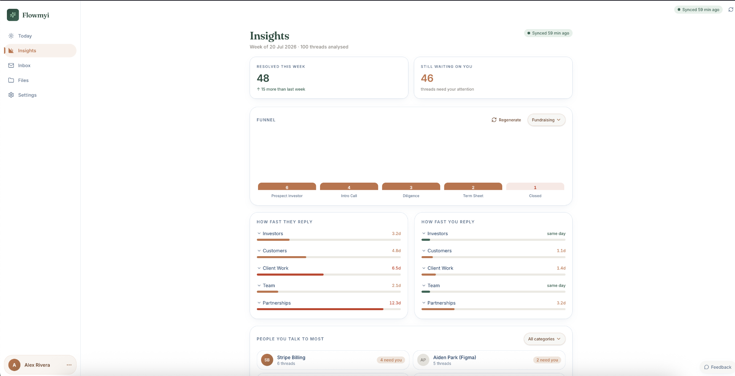Open the Settings gear icon
This screenshot has height=376, width=735.
click(11, 95)
